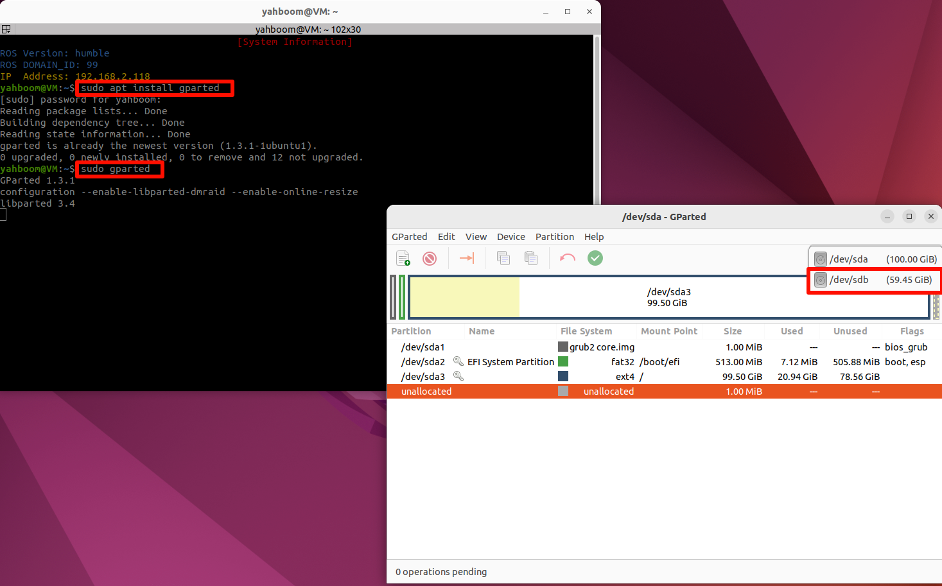The height and width of the screenshot is (586, 942).
Task: Click the Undo last operation icon
Action: (568, 258)
